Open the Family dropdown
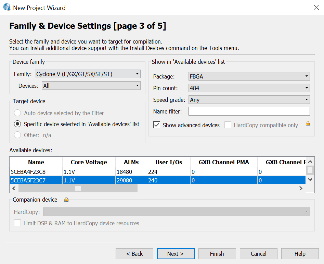This screenshot has height=264, width=324. click(x=88, y=74)
